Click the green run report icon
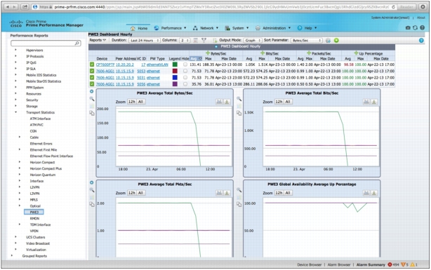 click(336, 41)
